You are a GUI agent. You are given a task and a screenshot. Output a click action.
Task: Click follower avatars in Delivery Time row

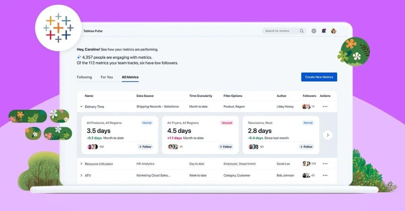(307, 106)
